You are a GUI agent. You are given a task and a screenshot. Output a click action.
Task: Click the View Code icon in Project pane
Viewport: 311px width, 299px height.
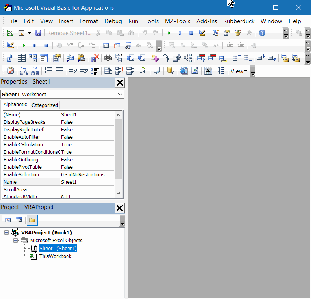pos(8,220)
